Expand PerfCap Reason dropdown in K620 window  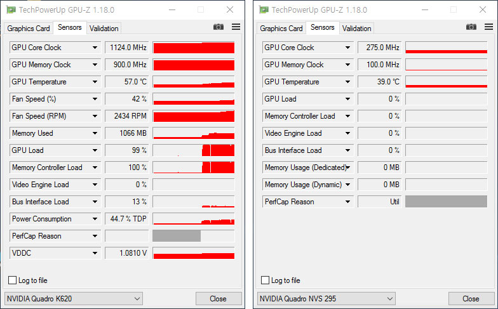[95, 236]
